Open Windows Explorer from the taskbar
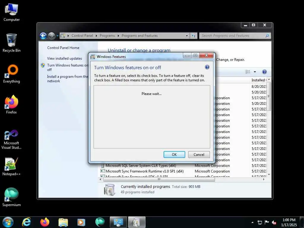 coord(63,222)
